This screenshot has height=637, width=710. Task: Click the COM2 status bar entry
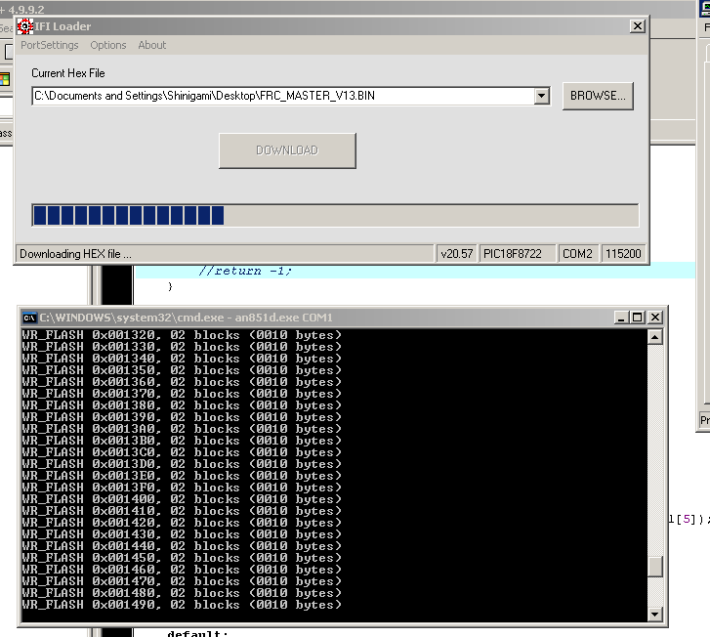[x=577, y=254]
